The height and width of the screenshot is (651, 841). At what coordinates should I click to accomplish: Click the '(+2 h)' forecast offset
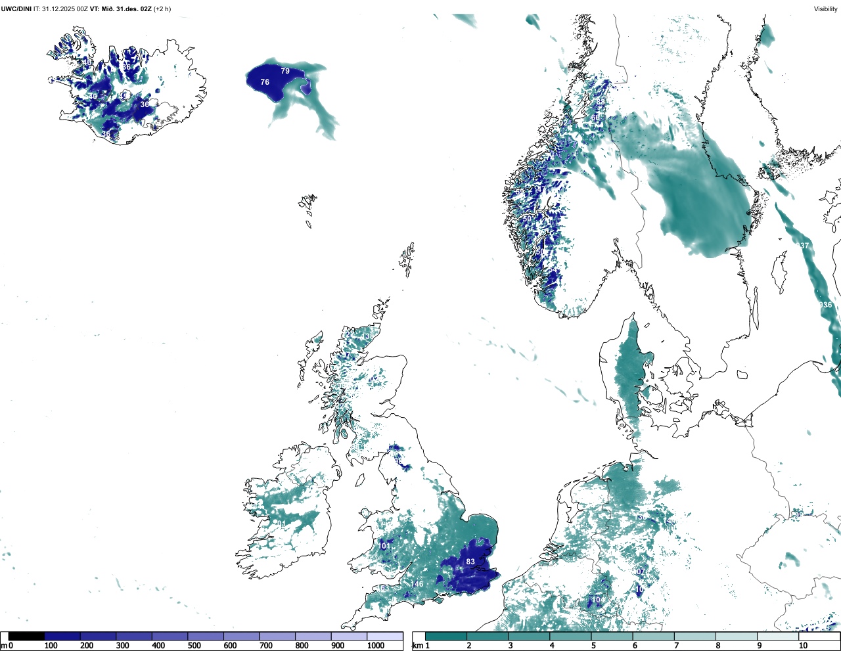click(162, 9)
